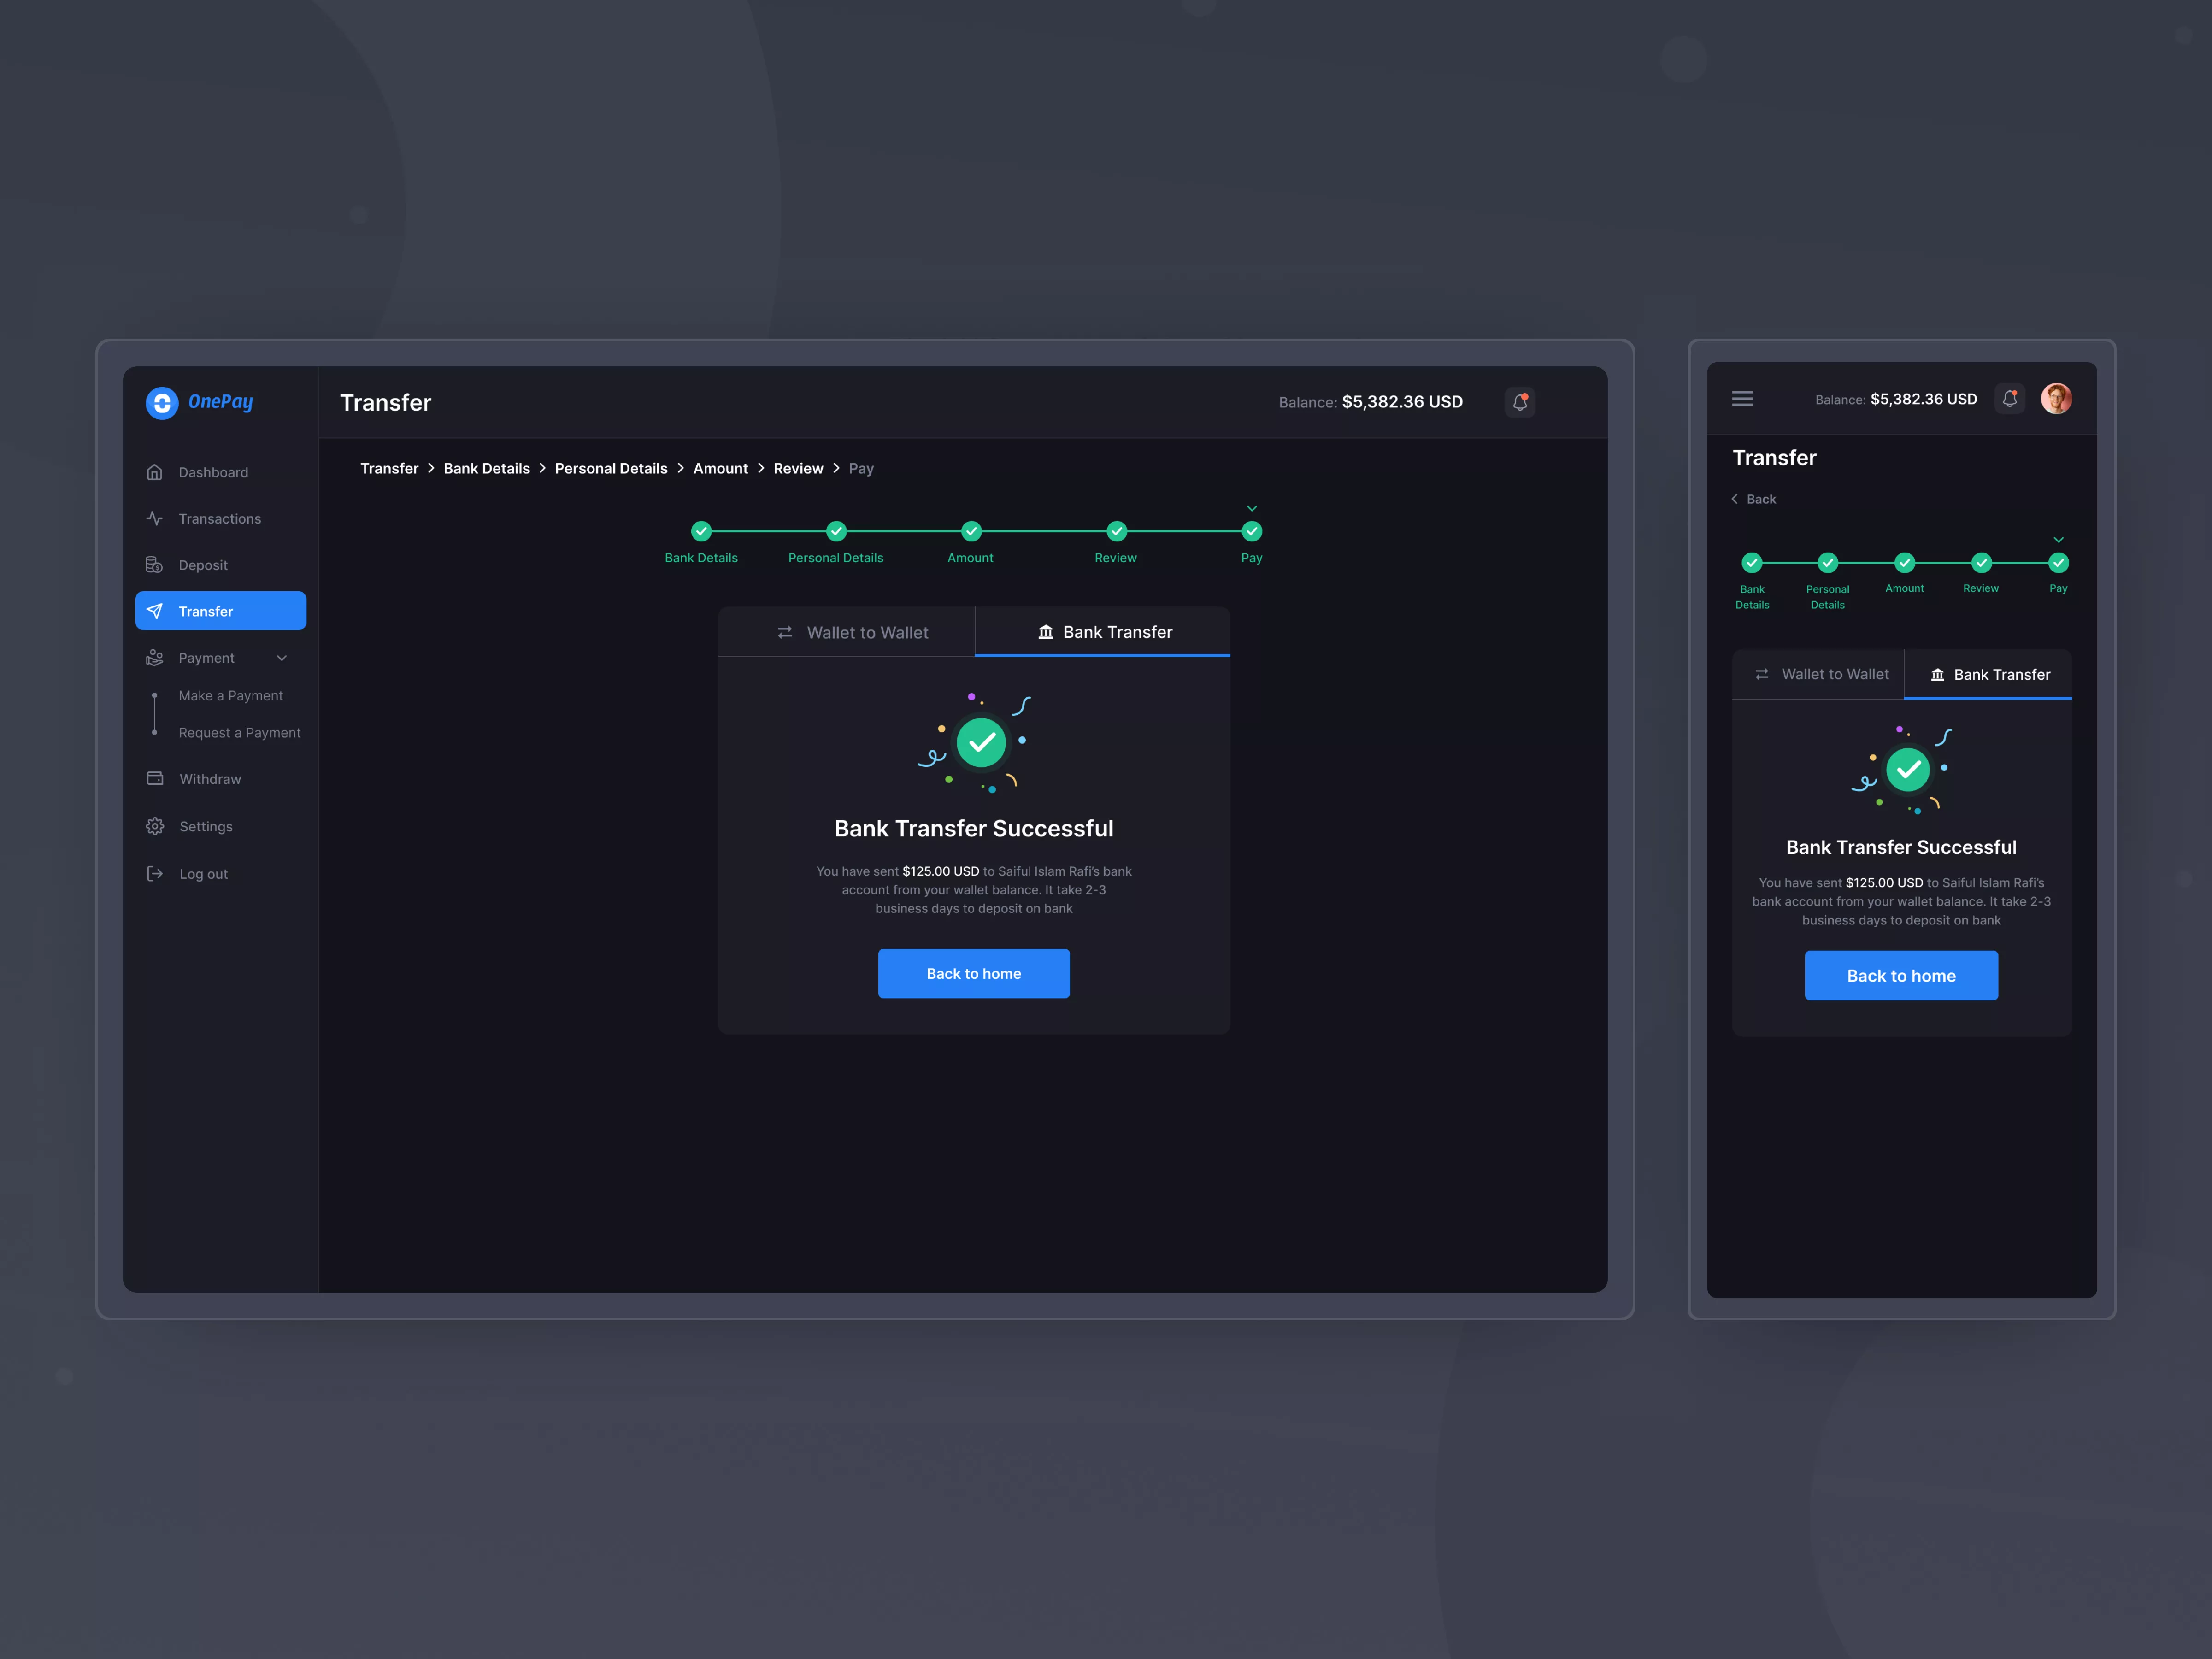Click desktop Bank Details step checkmark

pyautogui.click(x=701, y=531)
